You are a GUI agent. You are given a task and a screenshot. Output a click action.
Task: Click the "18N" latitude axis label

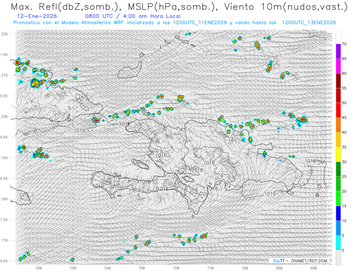click(5, 199)
